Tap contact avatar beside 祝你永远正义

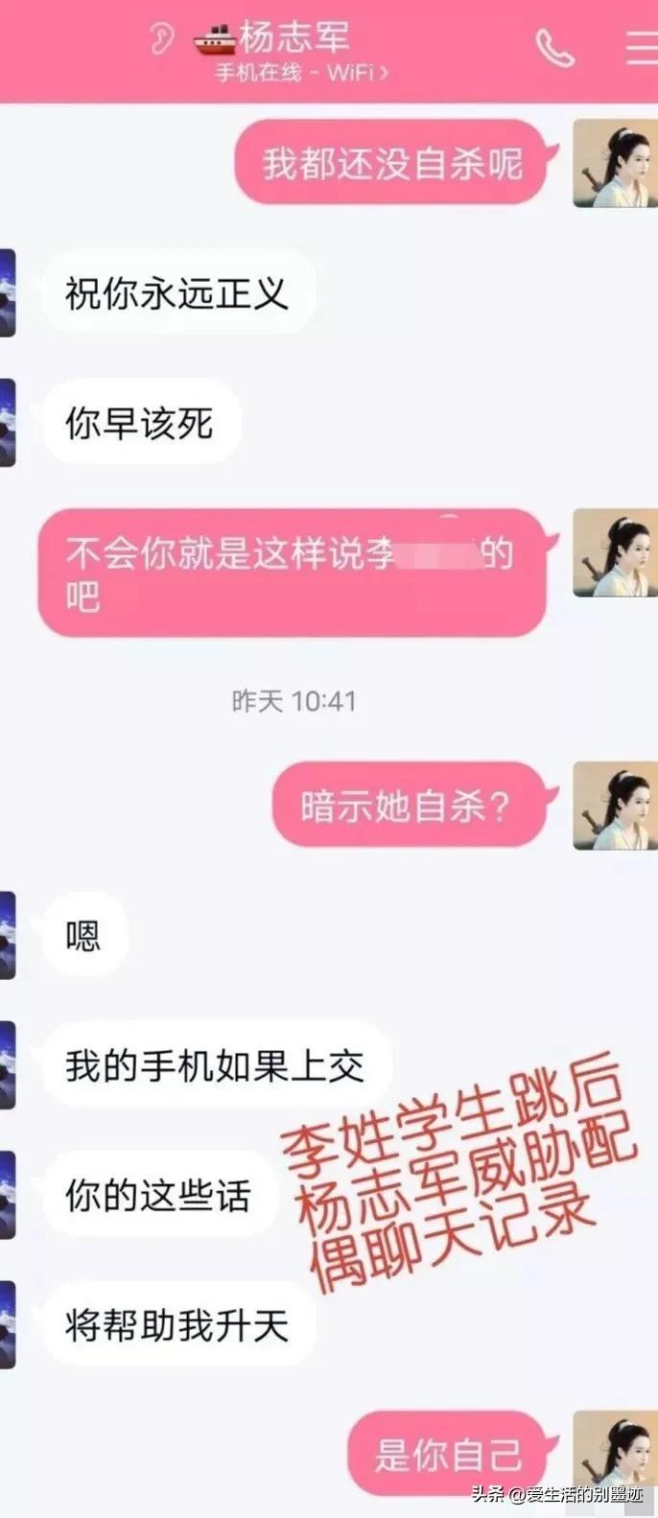pos(8,292)
